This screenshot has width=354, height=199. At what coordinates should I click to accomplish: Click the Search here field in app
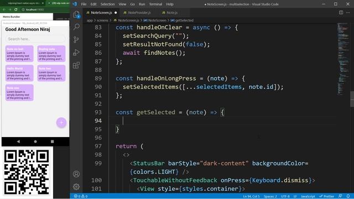click(x=35, y=39)
